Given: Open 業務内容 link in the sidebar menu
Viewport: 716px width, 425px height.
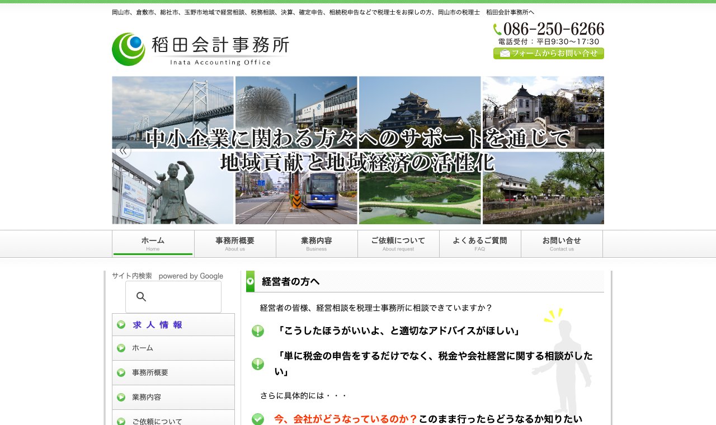Looking at the screenshot, I should (173, 397).
